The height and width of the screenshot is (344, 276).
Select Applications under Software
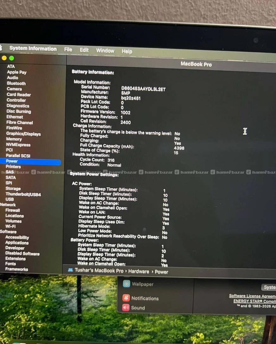17,243
